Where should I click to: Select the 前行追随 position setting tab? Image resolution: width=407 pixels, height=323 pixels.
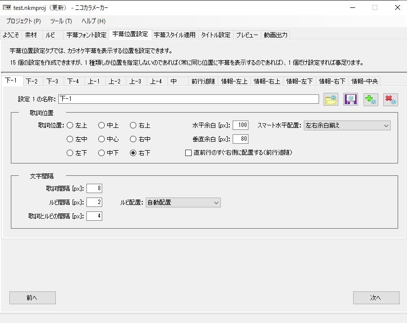click(x=203, y=81)
